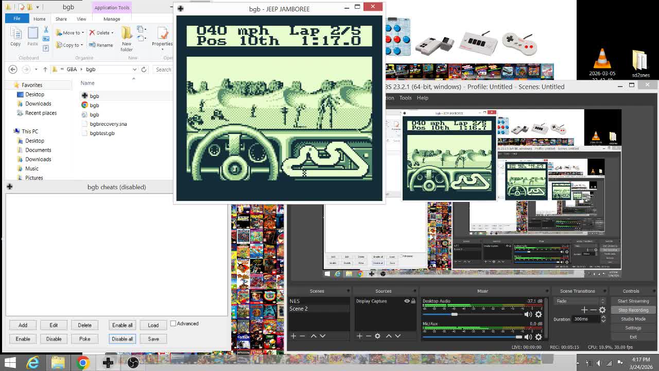Add a new scene in OBS Scenes panel
Viewport: 659px width, 371px height.
tap(293, 336)
